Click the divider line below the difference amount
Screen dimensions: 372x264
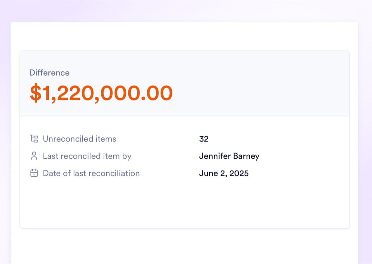point(184,116)
